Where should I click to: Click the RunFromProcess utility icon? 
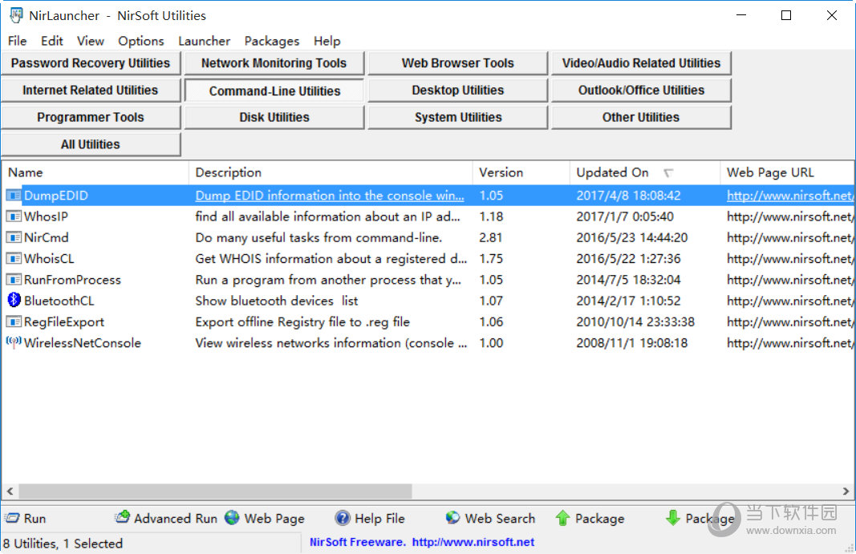(14, 280)
